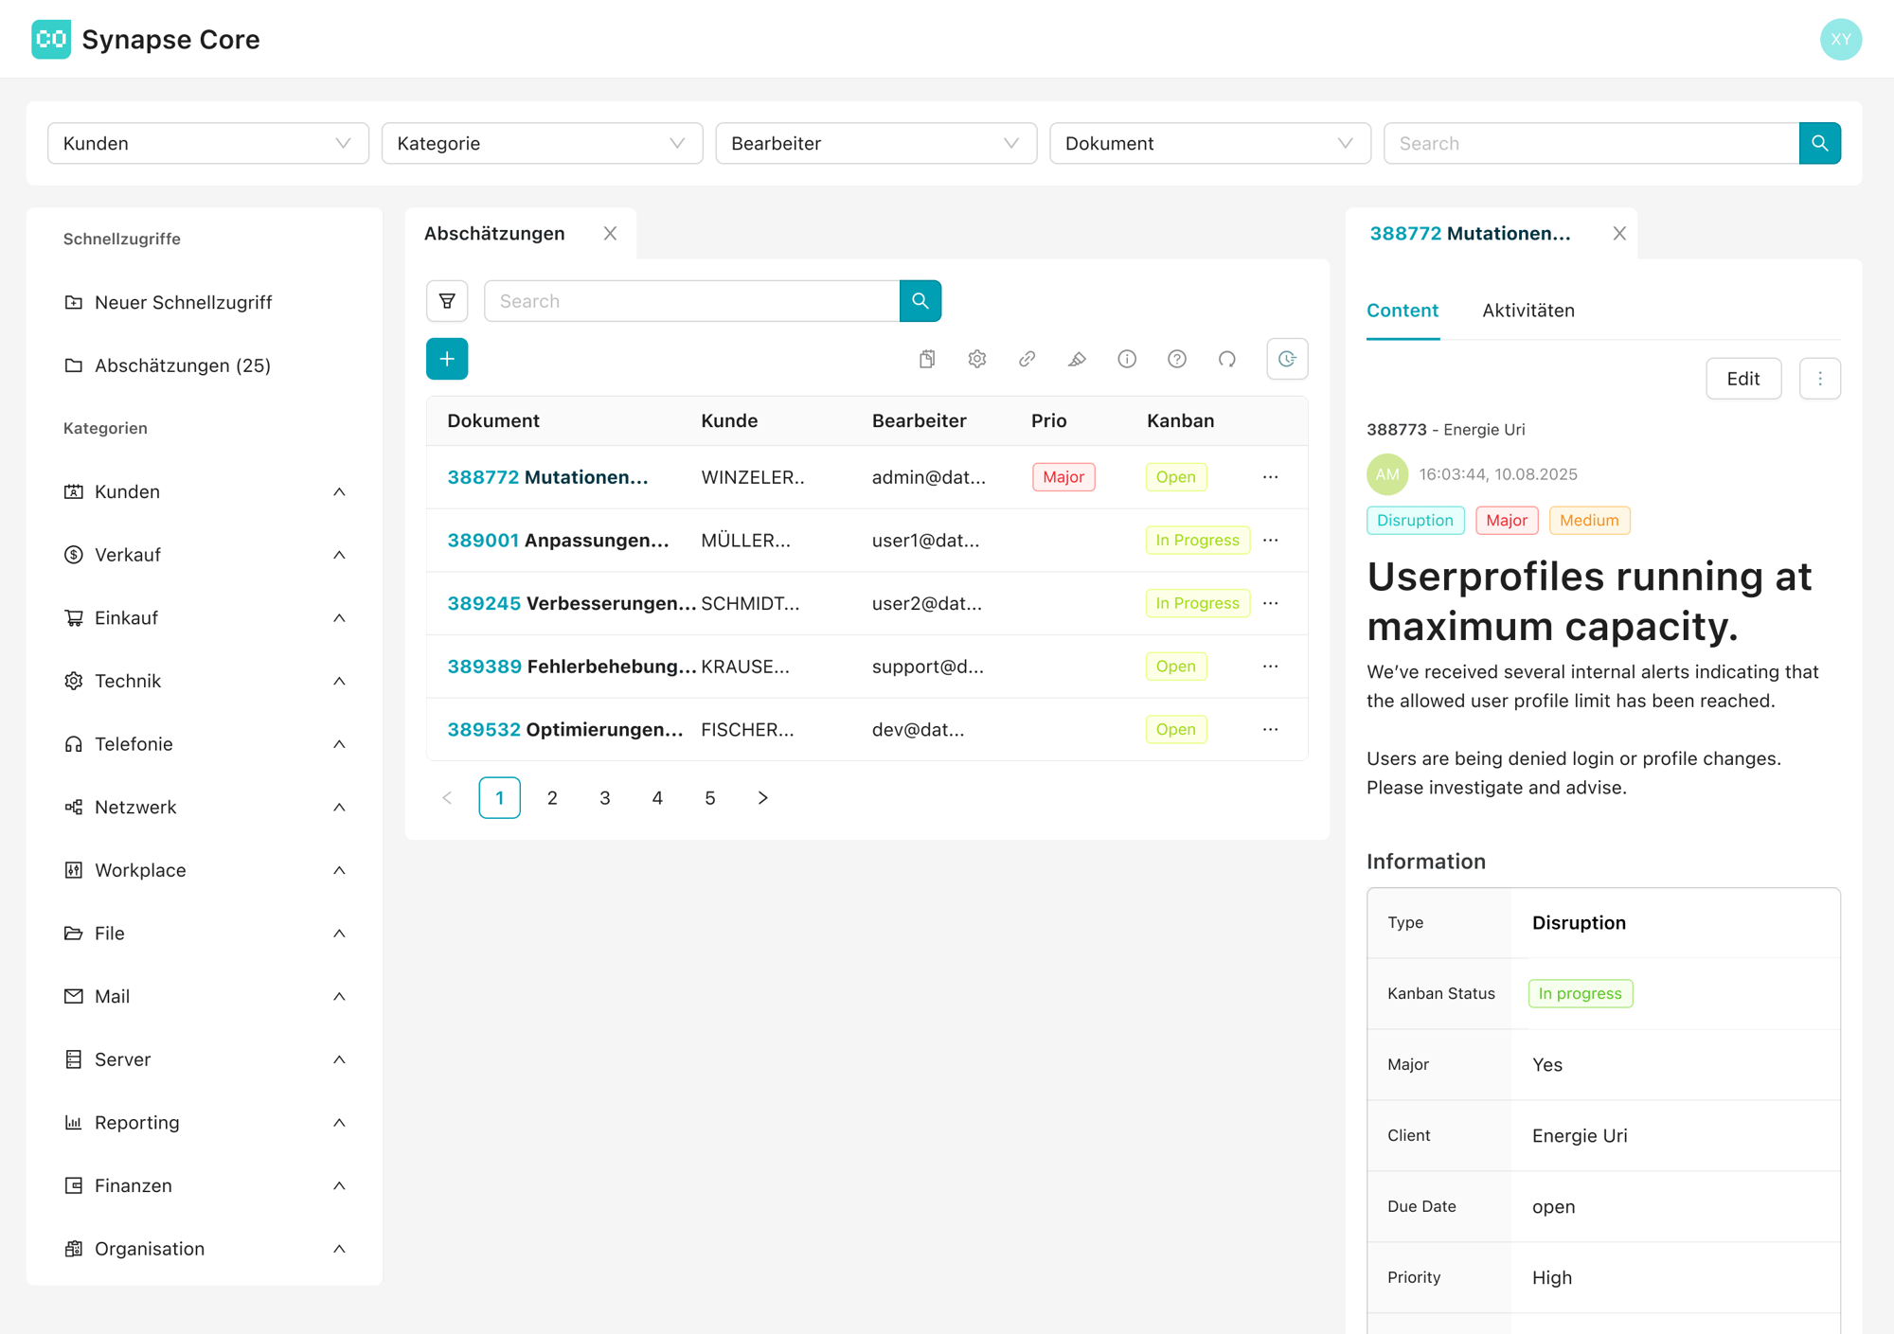Open the Bearbeiter filter dropdown
The image size is (1894, 1334).
pyautogui.click(x=875, y=143)
